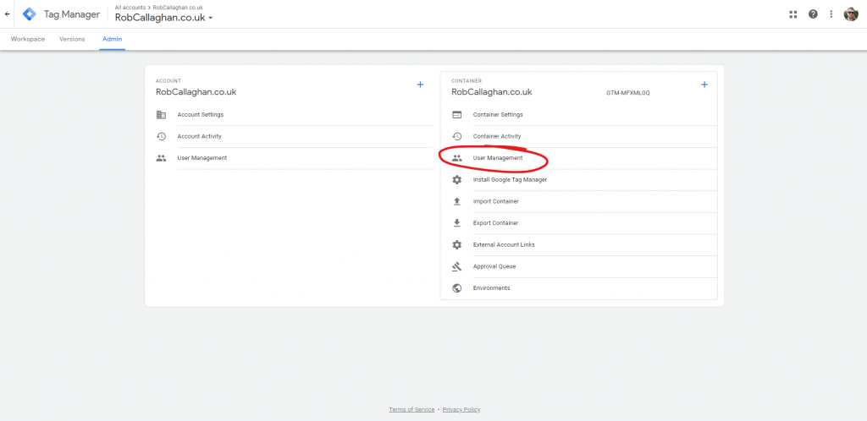Click the Import Container upload icon
867x421 pixels.
(x=456, y=201)
